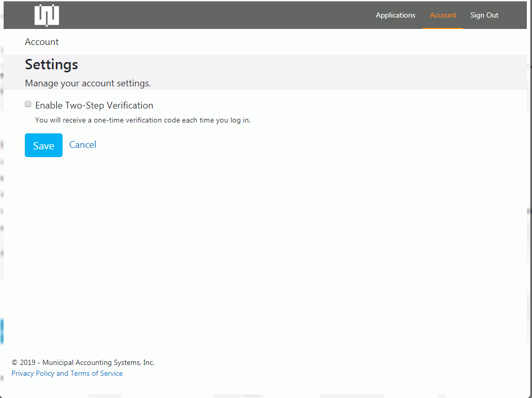Click the Enable Two-Step Verification label
The image size is (532, 398).
pos(94,105)
